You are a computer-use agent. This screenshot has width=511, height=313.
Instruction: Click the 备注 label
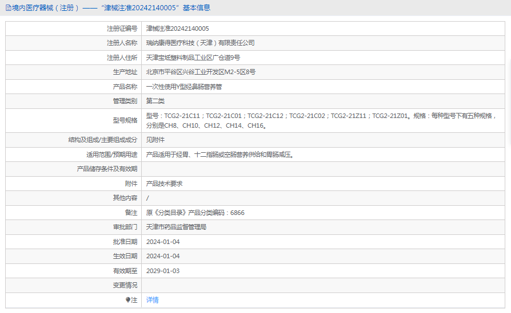pos(131,213)
